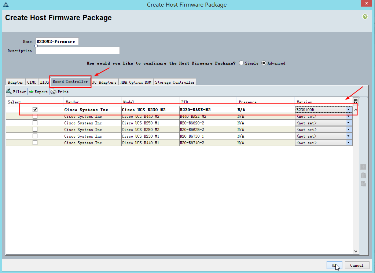Check the Cisco UCS B440 M2 checkbox
375x273 pixels.
point(35,116)
